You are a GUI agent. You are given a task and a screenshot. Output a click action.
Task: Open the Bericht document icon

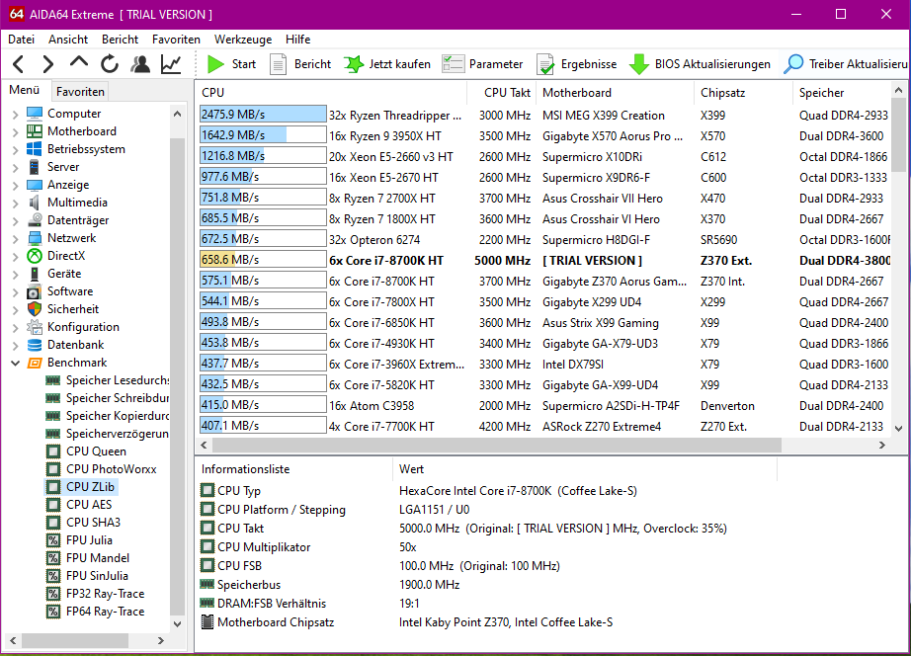[279, 64]
